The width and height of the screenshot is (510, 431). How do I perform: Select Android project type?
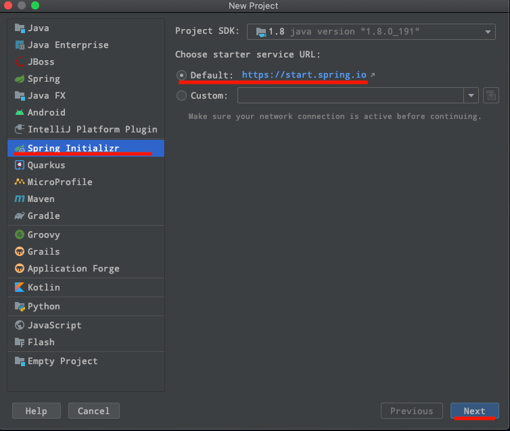(x=86, y=112)
